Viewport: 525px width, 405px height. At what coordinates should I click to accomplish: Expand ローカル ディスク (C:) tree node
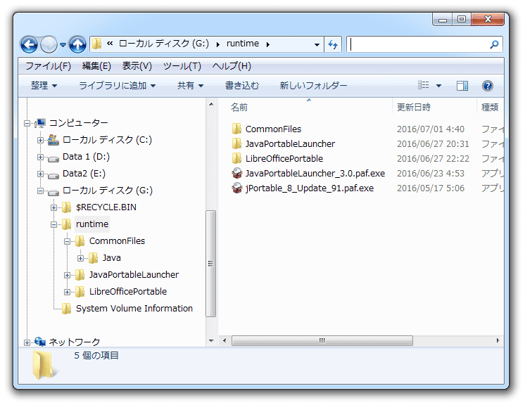click(41, 140)
